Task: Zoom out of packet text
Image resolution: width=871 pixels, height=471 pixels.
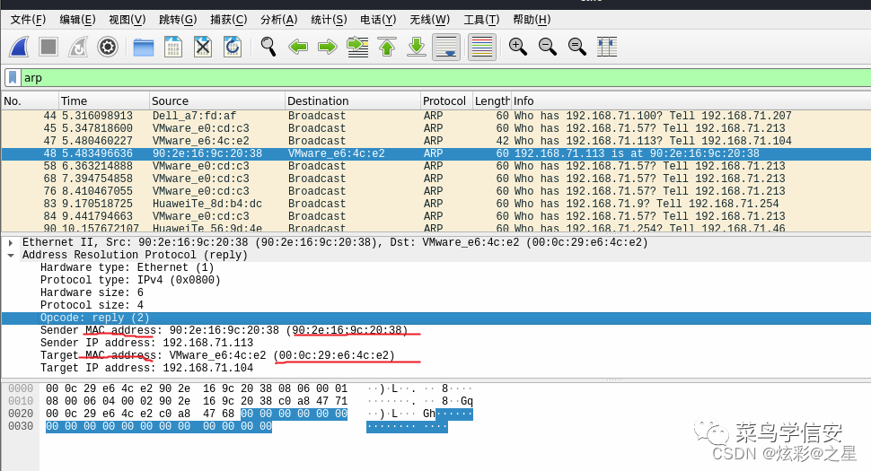Action: click(547, 47)
